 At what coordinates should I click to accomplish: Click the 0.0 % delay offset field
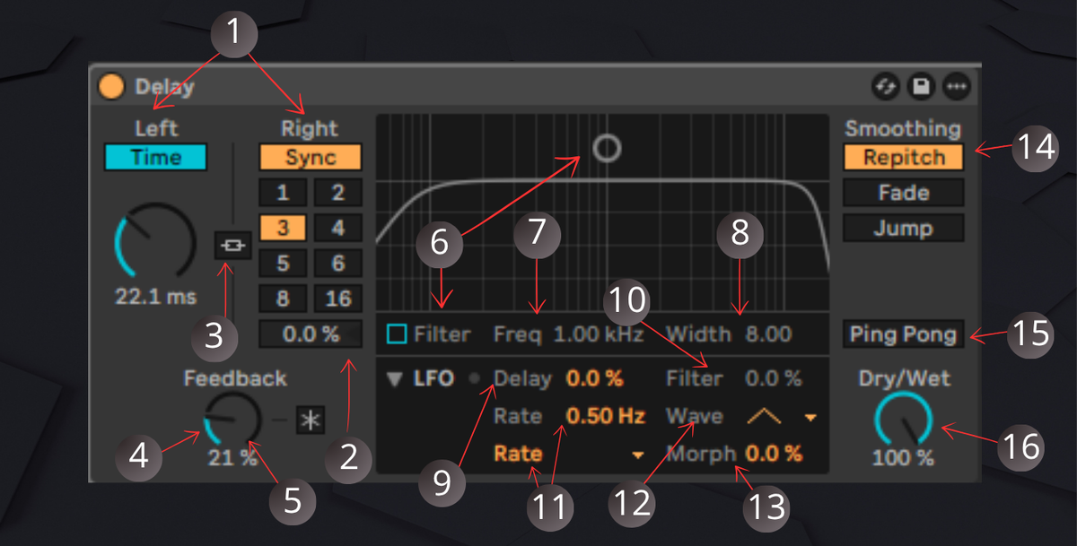tap(311, 334)
